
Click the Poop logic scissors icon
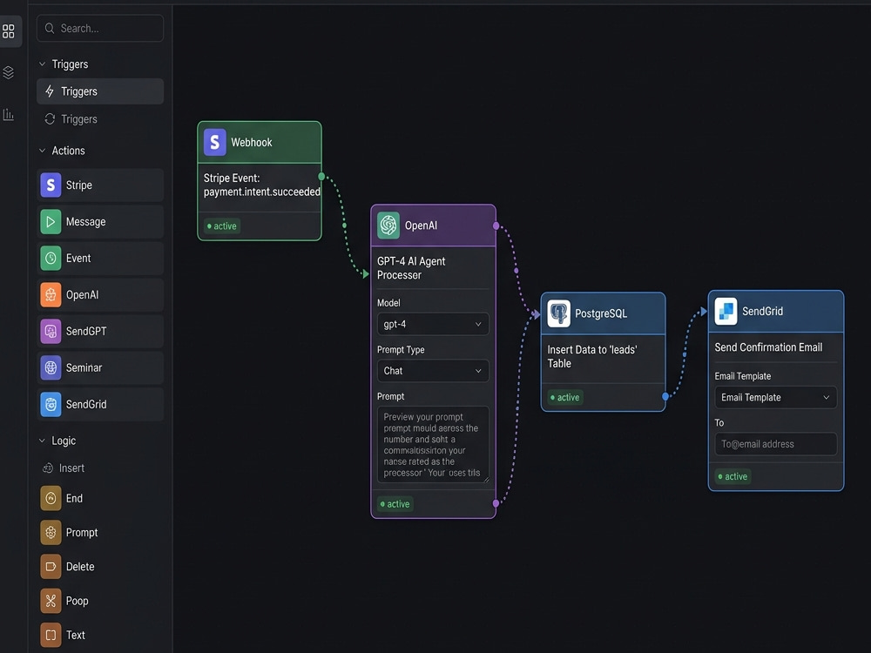tap(51, 601)
